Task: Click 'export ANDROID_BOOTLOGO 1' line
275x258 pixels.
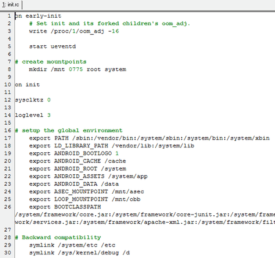Action: click(x=74, y=153)
